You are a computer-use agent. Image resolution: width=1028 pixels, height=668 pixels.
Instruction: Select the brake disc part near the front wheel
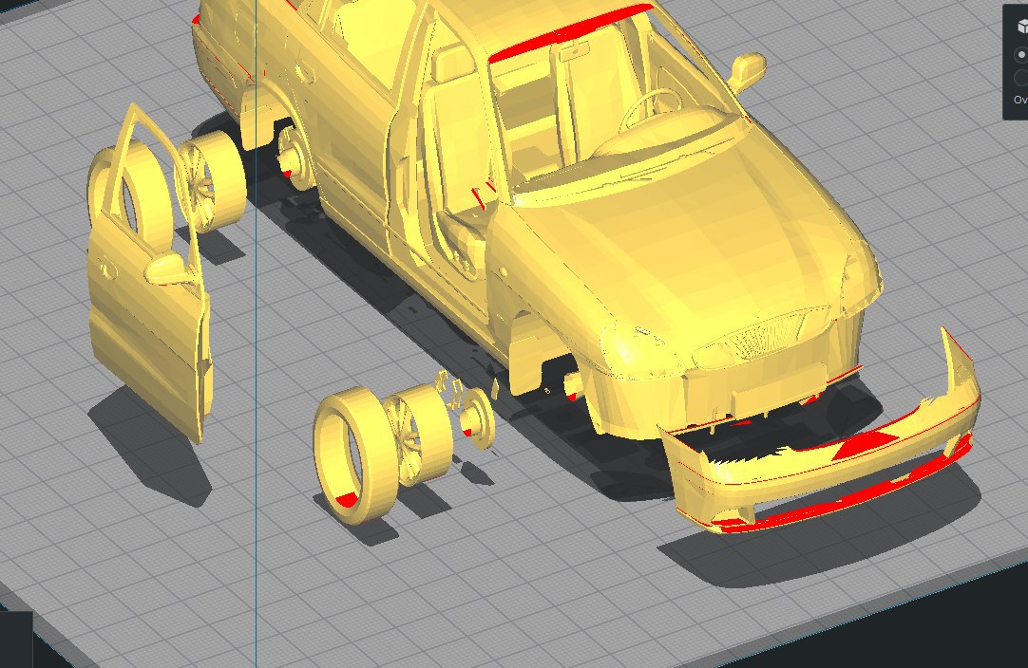477,418
